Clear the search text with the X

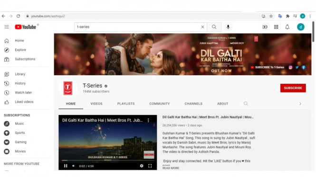[x=202, y=27]
